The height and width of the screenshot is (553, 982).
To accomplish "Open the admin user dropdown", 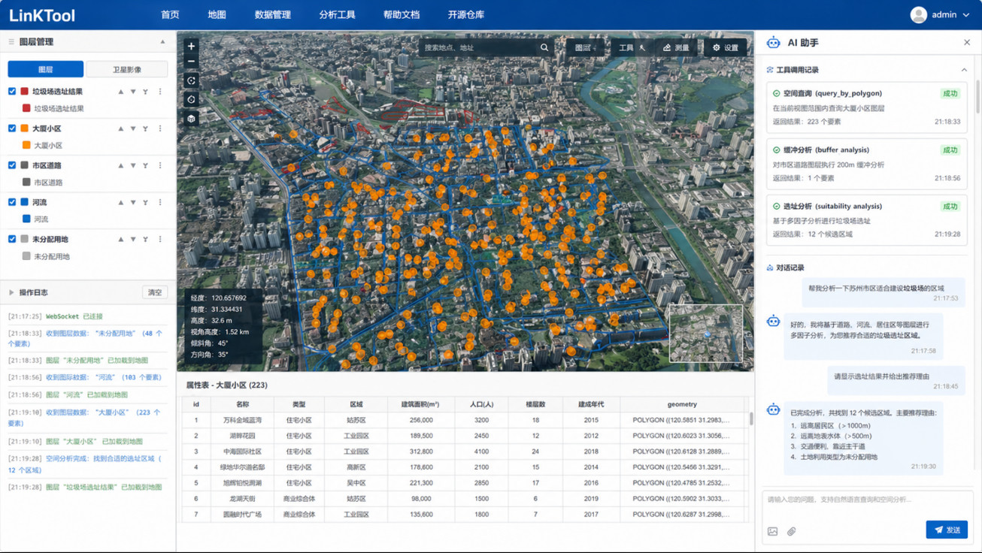I will (940, 14).
